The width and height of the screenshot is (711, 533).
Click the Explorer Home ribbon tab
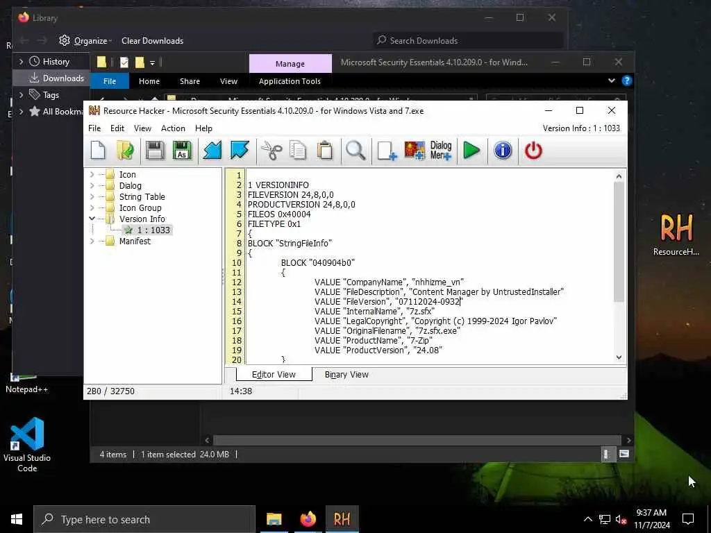[149, 81]
